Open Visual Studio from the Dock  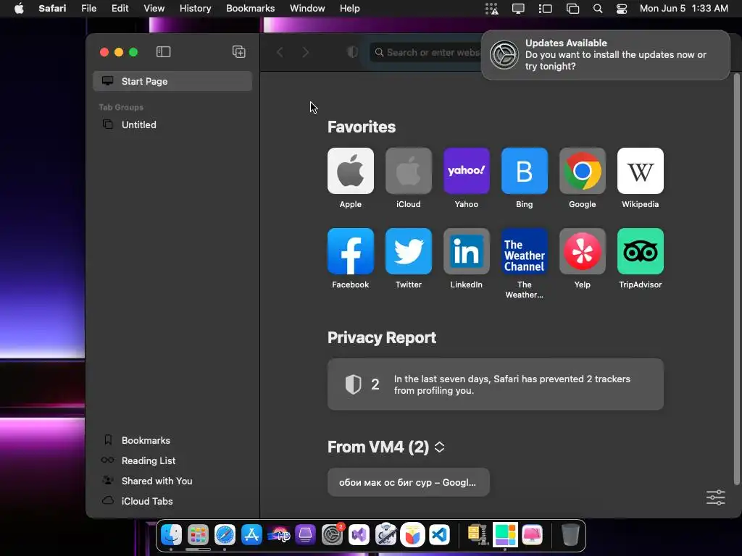click(x=359, y=535)
